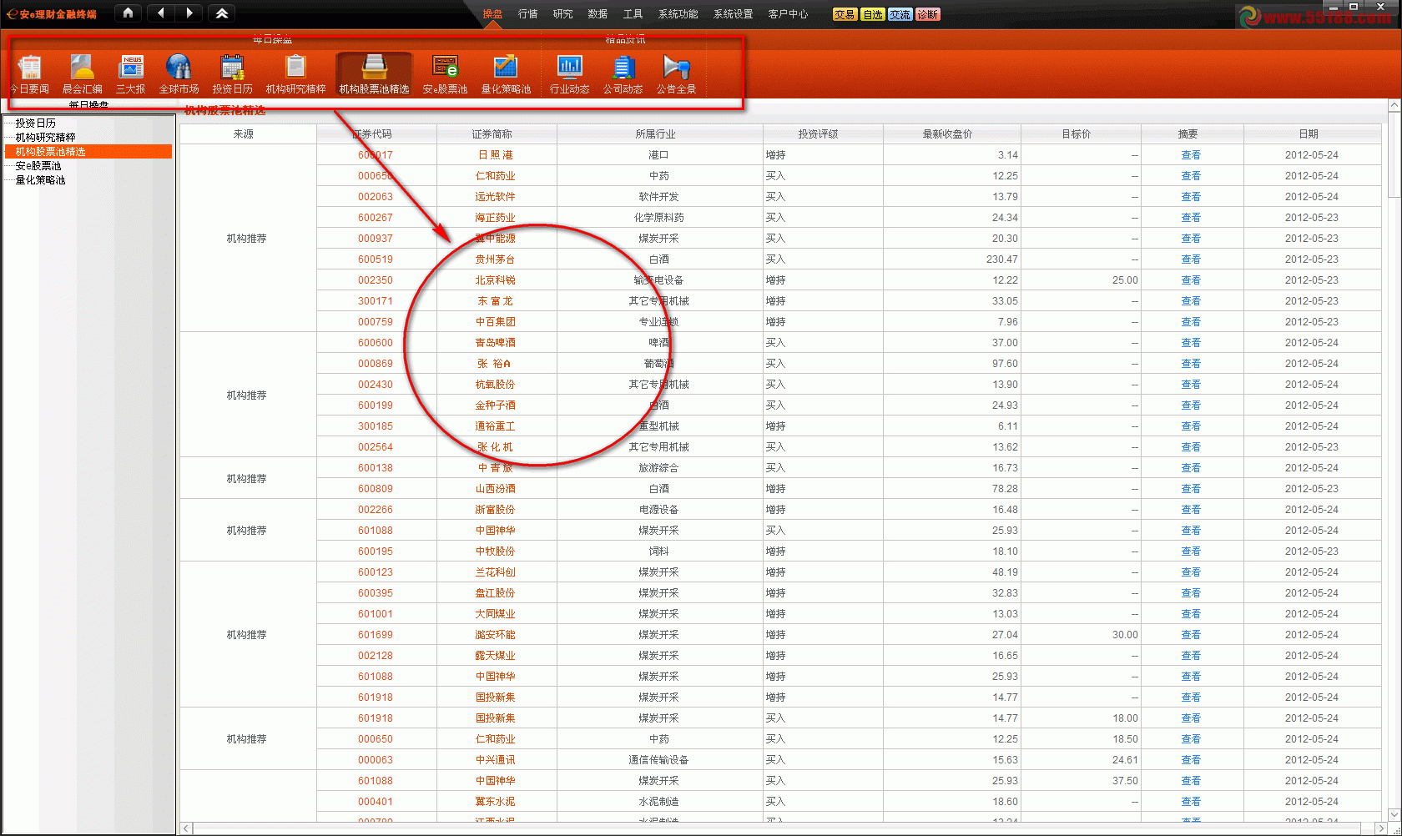Click stock name 露天煤业
The width and height of the screenshot is (1402, 836).
[495, 656]
